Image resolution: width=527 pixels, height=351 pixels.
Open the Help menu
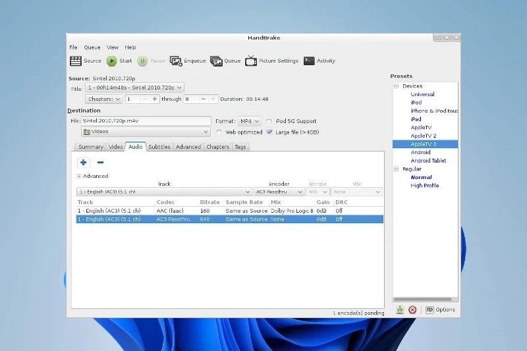click(130, 47)
